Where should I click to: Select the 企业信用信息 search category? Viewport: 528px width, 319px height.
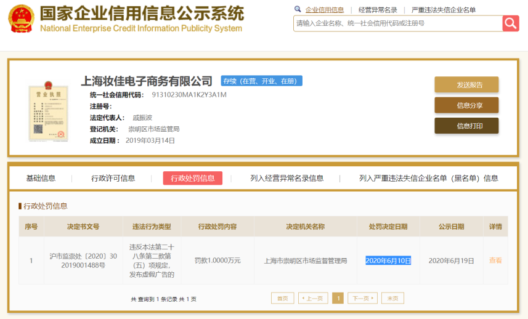[x=325, y=10]
